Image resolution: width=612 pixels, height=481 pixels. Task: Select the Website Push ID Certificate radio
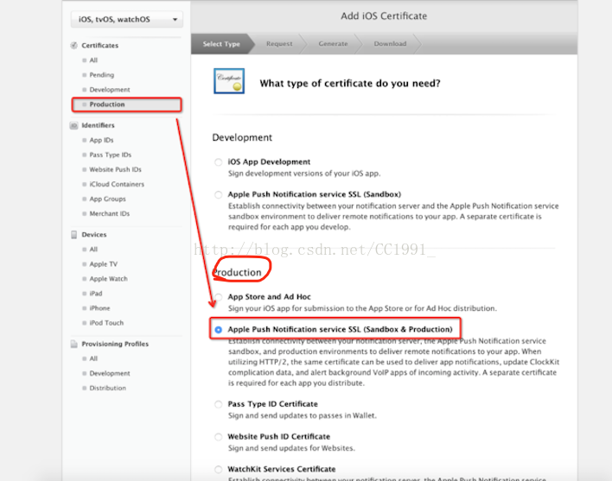point(218,437)
